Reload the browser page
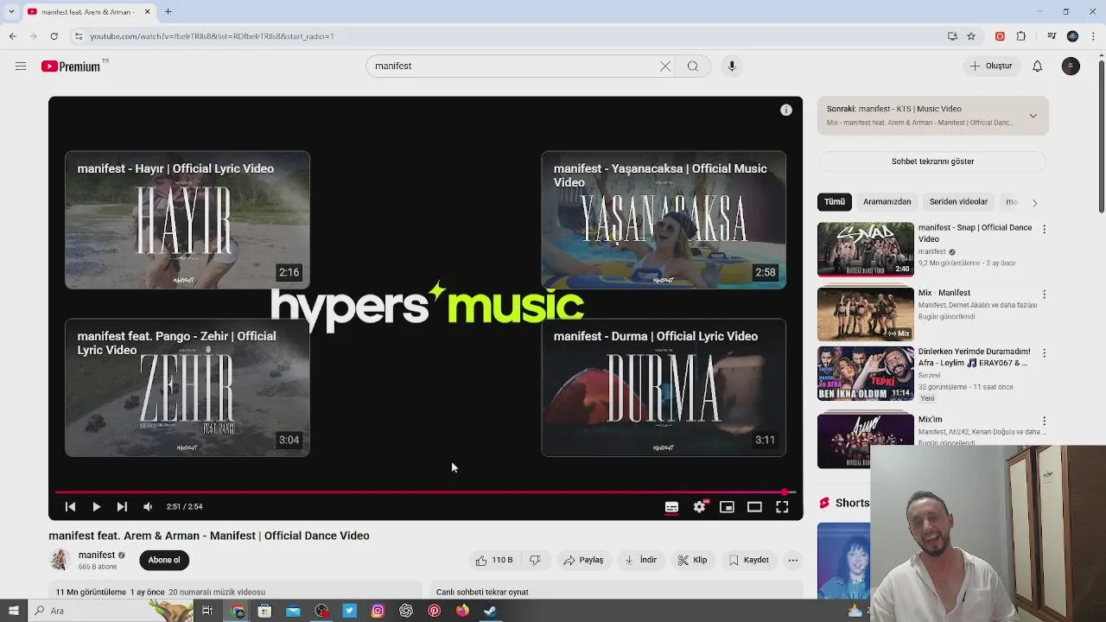This screenshot has width=1106, height=622. coord(54,36)
